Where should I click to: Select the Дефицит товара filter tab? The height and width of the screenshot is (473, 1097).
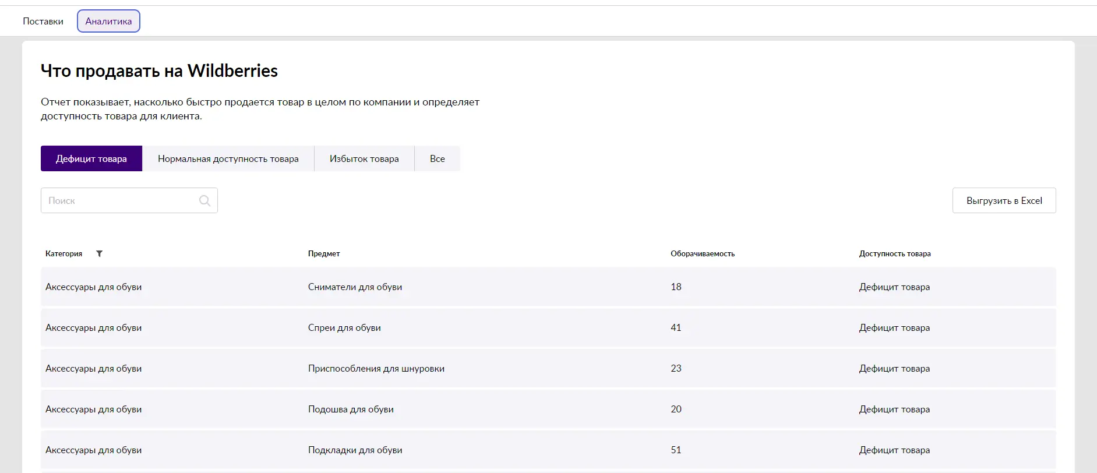point(91,158)
